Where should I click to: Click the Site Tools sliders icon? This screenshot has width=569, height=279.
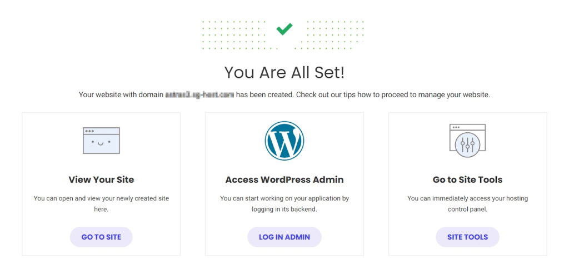467,141
